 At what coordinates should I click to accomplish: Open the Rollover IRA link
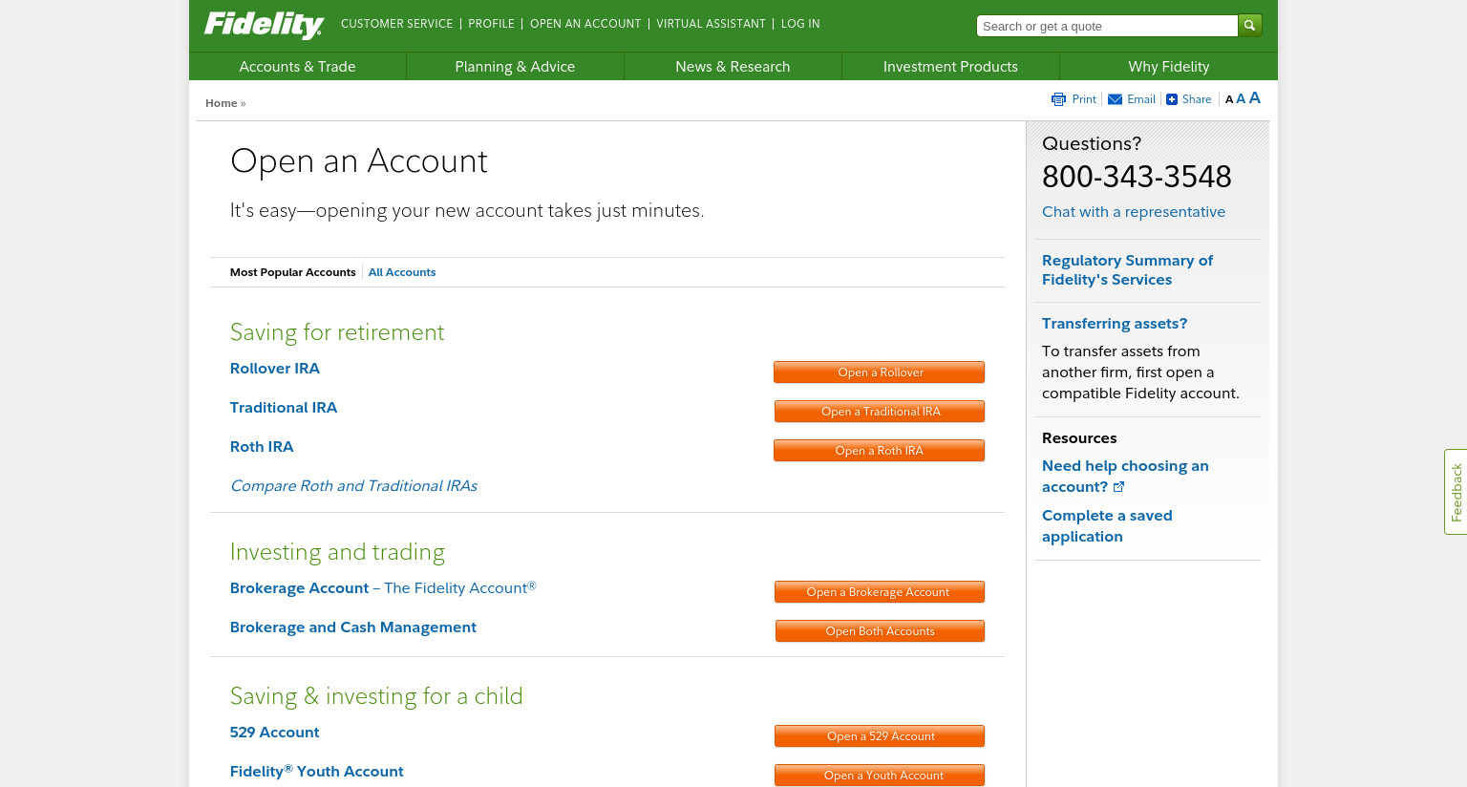pyautogui.click(x=275, y=369)
